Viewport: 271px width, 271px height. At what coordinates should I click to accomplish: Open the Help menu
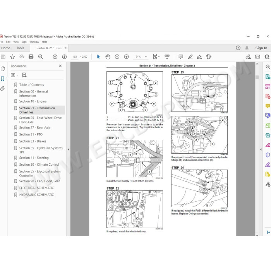click(x=45, y=42)
